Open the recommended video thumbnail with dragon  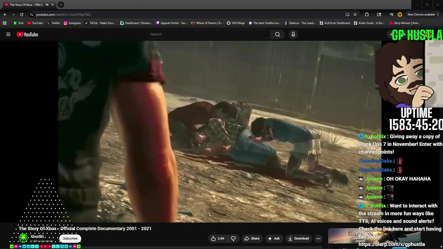coord(374,237)
